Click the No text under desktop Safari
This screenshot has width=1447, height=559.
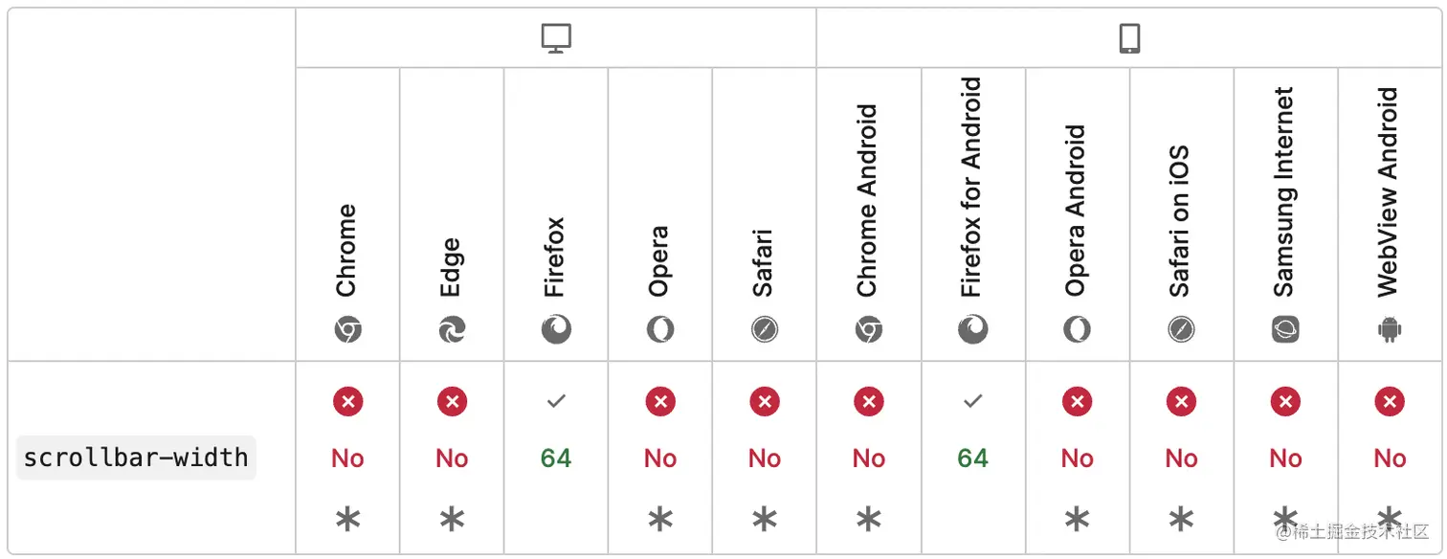tap(765, 458)
